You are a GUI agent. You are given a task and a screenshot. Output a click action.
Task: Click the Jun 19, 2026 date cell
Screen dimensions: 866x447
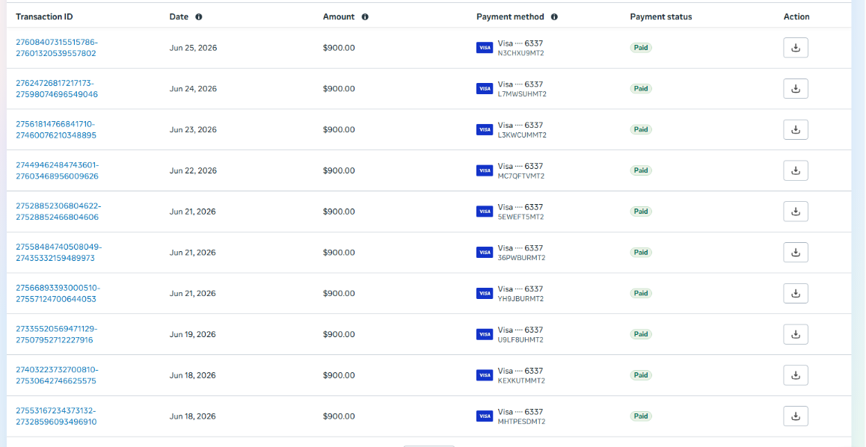(x=193, y=334)
